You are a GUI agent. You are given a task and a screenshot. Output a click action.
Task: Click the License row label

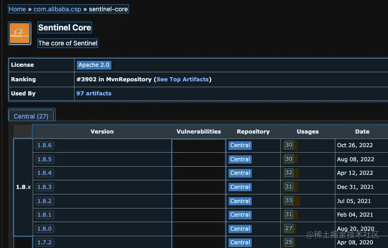tap(22, 65)
